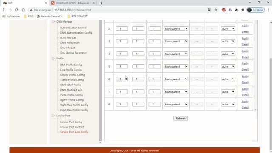Open Aplicaciones apps grid icon
The width and height of the screenshot is (272, 153).
click(x=4, y=16)
